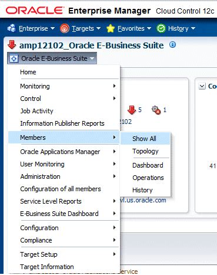Screen dimensions: 217x275
Task: Select Home from the target menu
Action: click(x=64, y=72)
